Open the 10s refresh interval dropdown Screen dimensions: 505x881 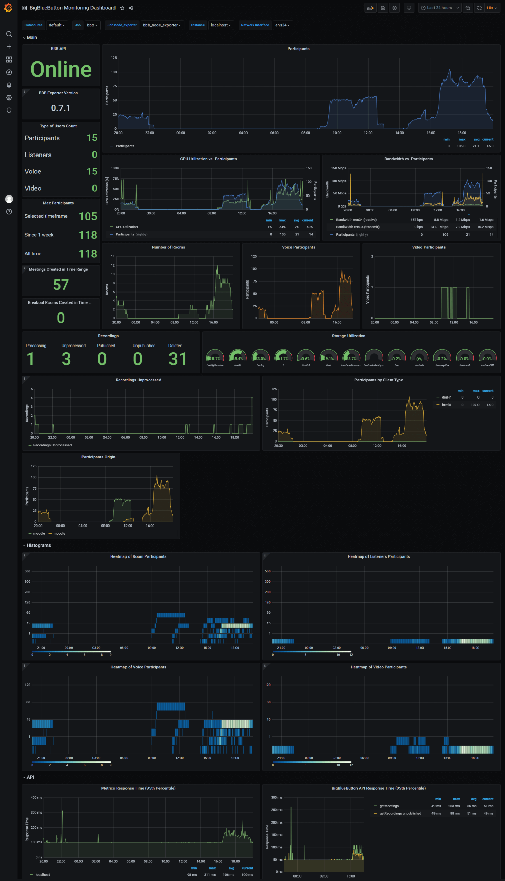point(492,8)
